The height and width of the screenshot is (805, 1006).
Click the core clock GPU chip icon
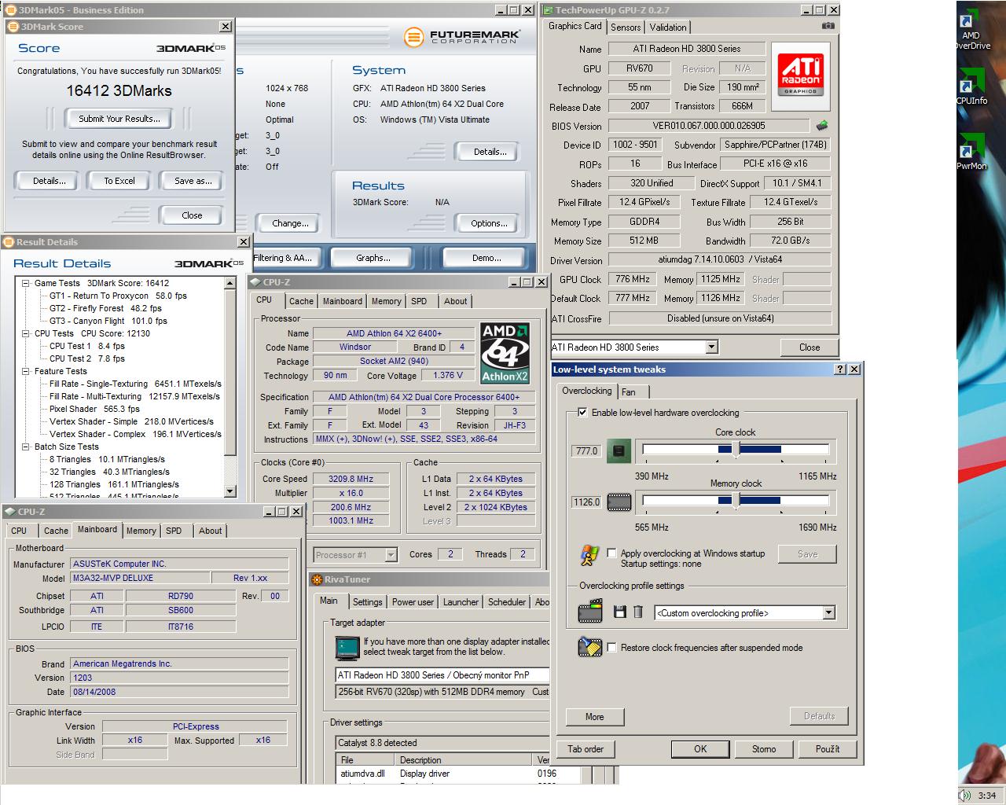click(619, 451)
